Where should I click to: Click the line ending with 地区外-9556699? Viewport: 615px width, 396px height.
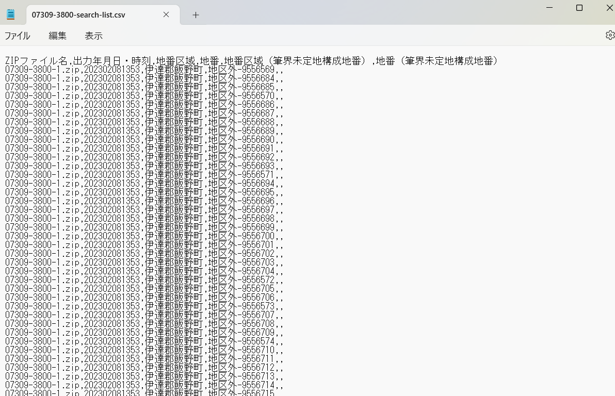[x=144, y=227]
